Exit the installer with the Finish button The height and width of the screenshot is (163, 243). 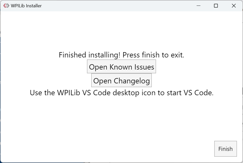click(225, 149)
